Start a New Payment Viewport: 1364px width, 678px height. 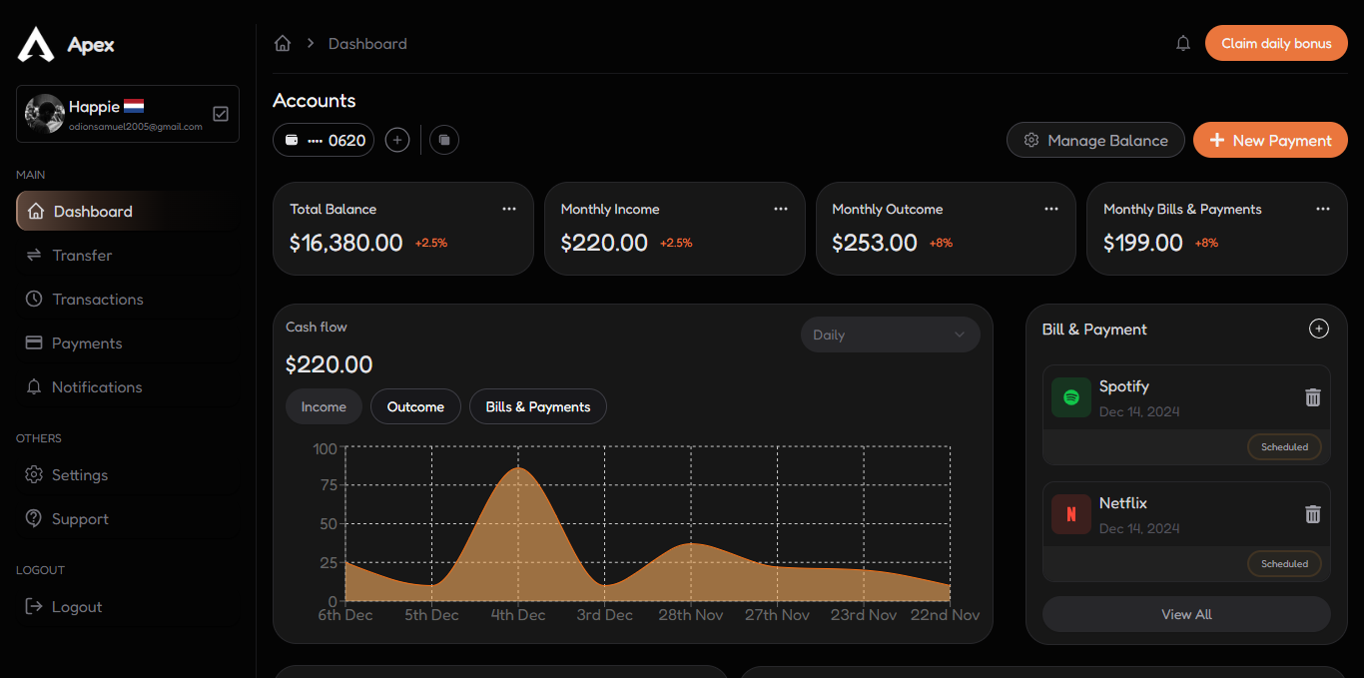[x=1270, y=141]
